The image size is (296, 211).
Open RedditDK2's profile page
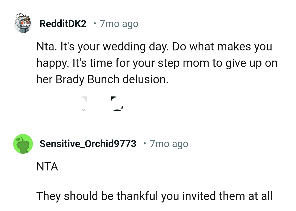pos(62,24)
